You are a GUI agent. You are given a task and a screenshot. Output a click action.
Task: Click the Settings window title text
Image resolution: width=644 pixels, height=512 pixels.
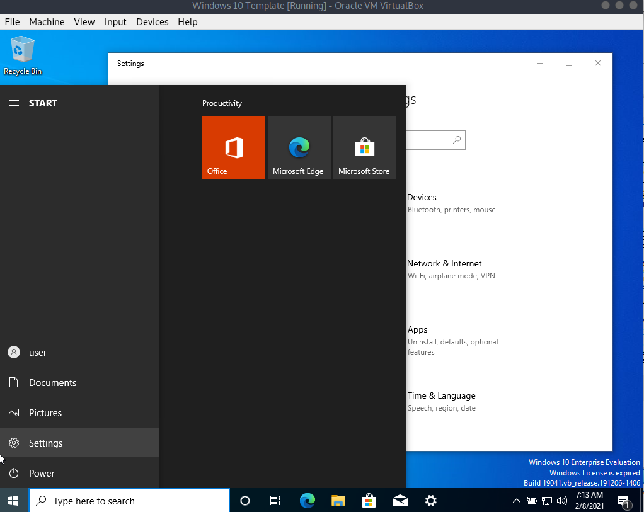tap(130, 64)
